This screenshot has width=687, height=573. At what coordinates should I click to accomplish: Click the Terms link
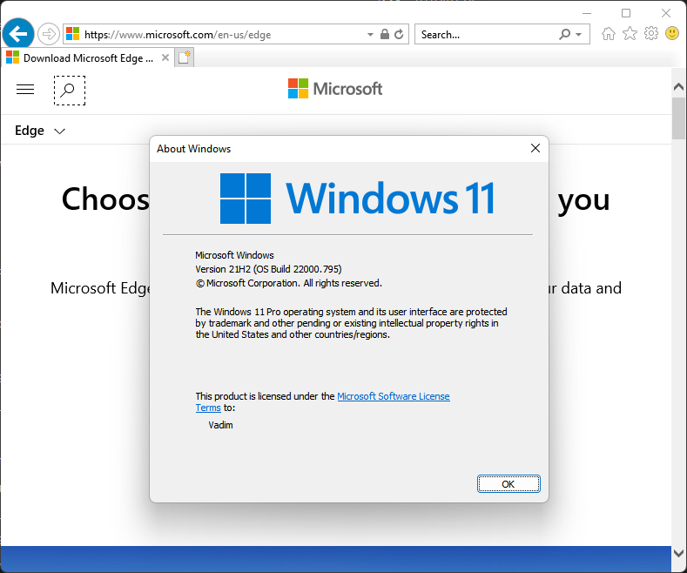[x=208, y=408]
